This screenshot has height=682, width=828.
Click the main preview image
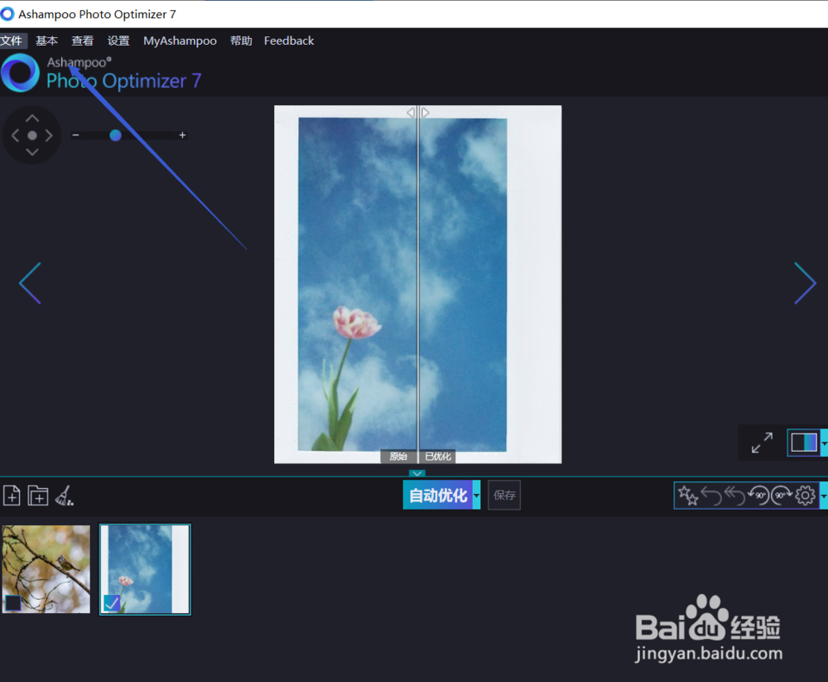[x=417, y=284]
